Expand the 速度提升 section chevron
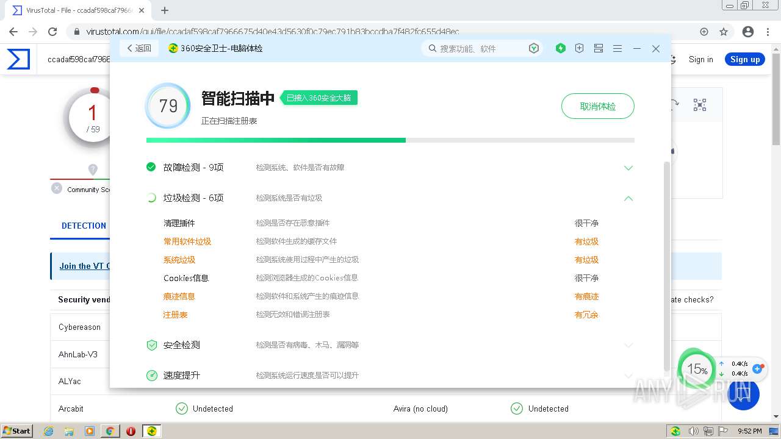This screenshot has width=781, height=439. (x=628, y=376)
